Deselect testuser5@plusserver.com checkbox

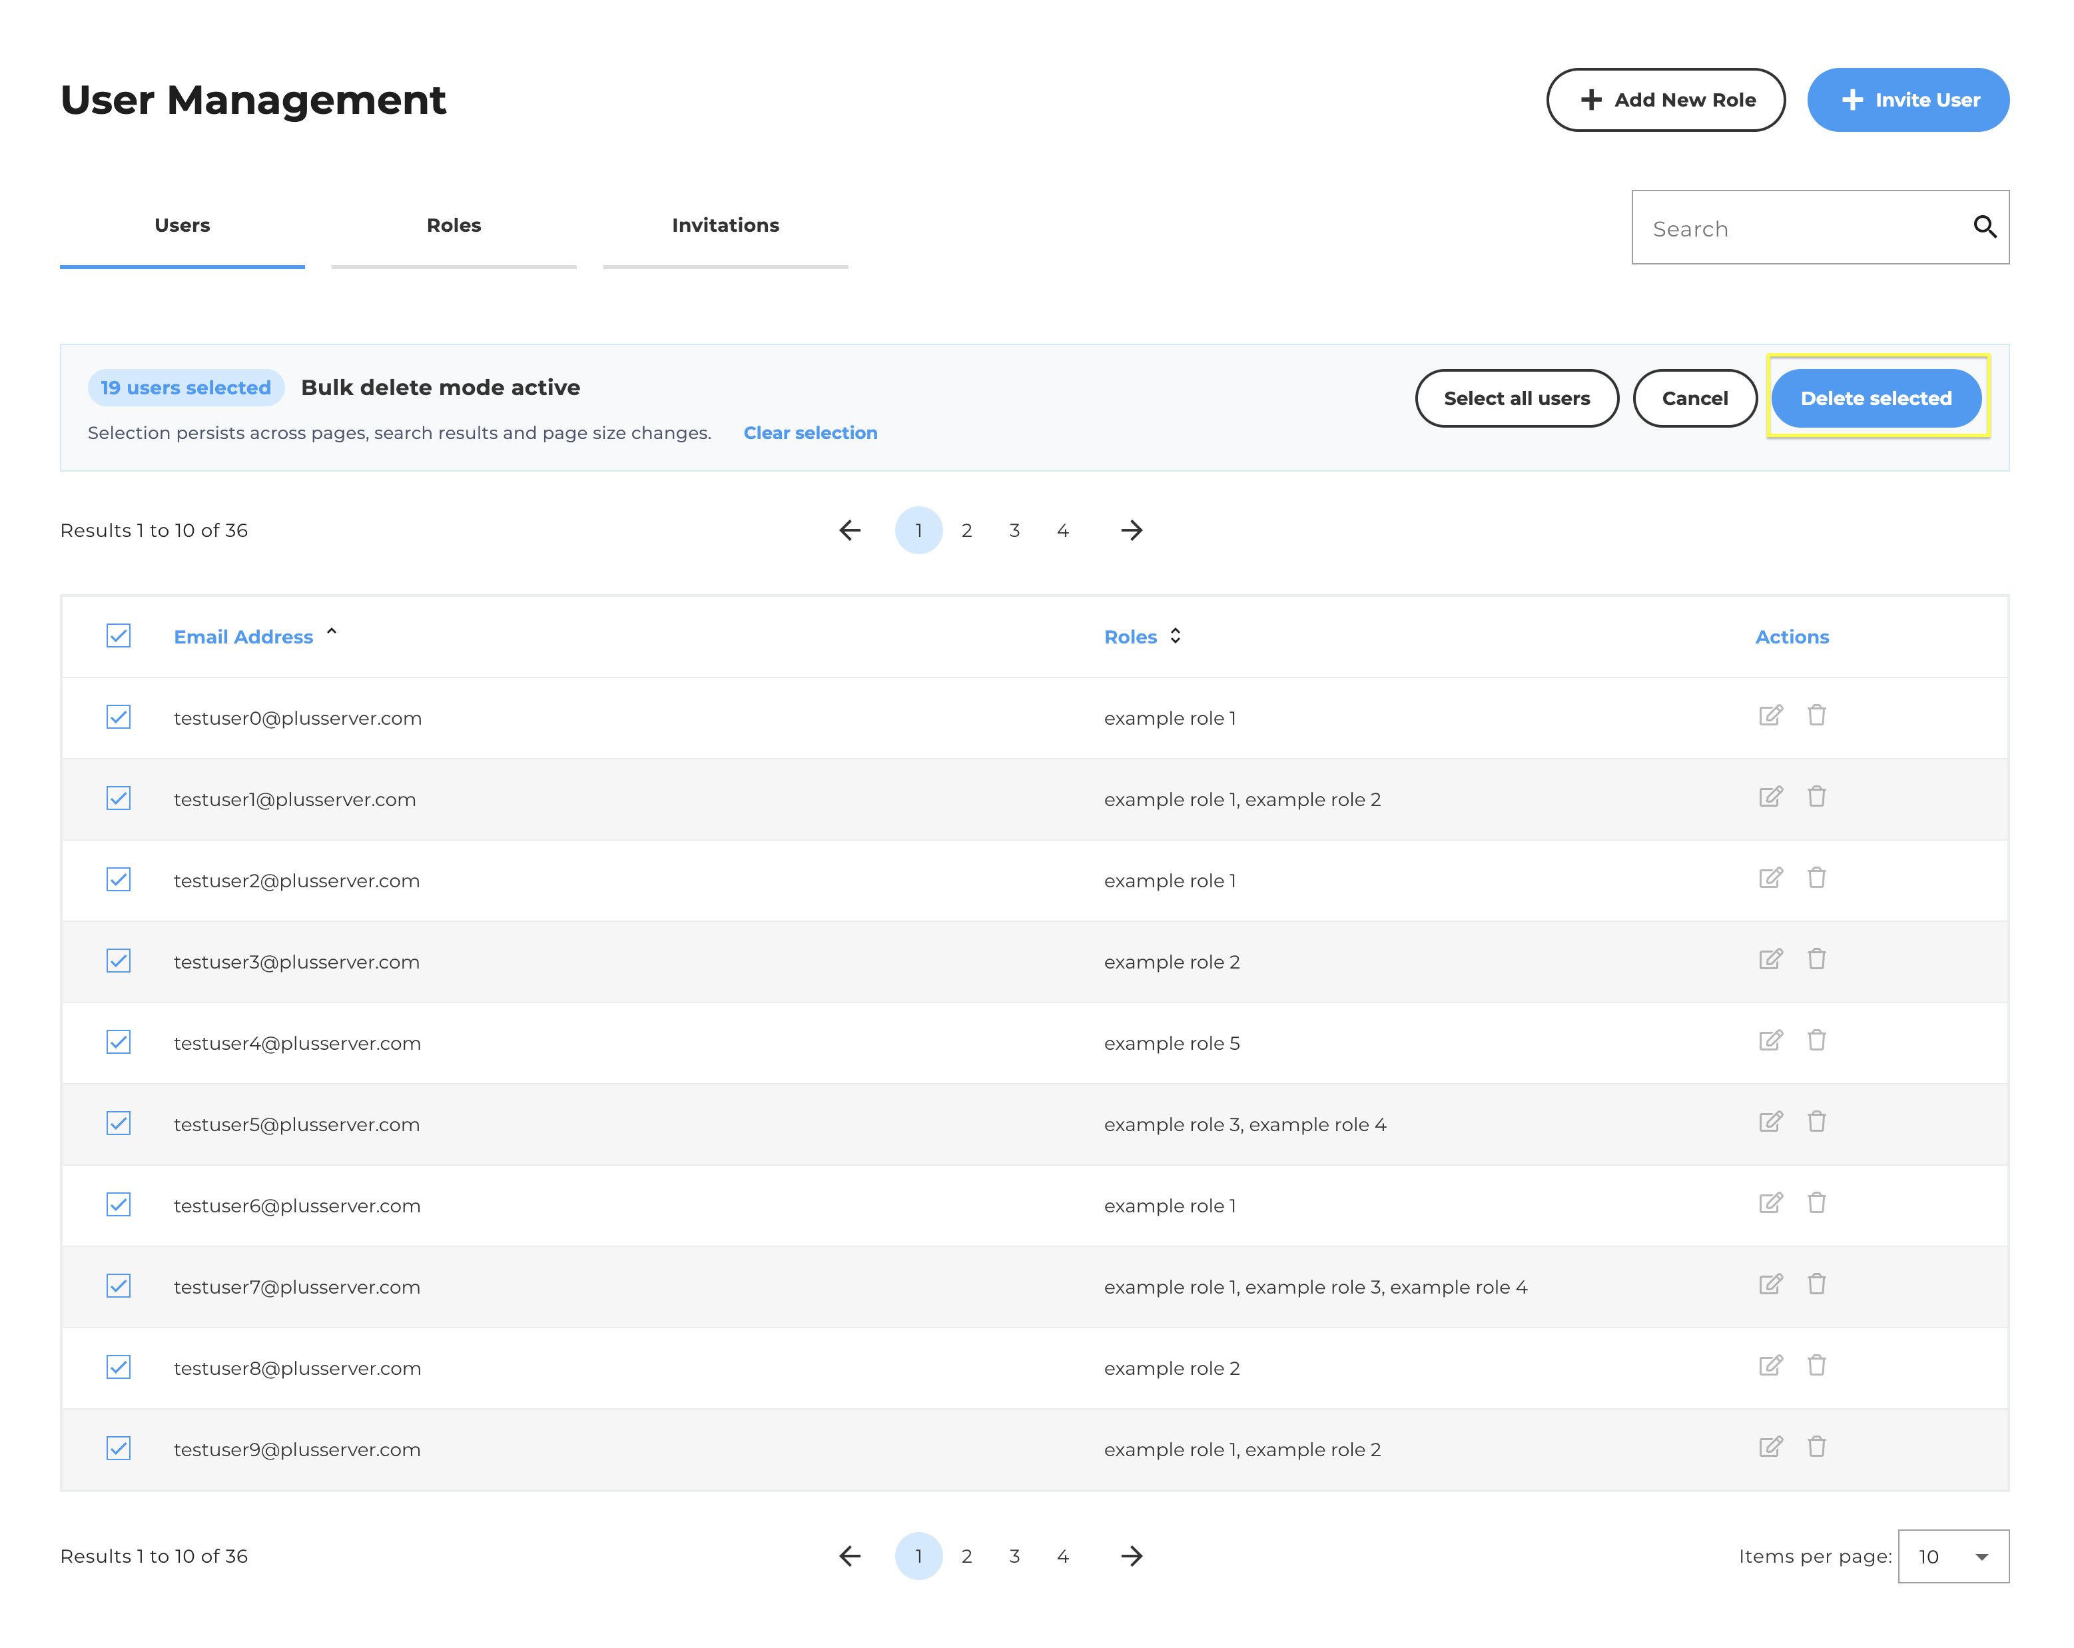pos(119,1124)
